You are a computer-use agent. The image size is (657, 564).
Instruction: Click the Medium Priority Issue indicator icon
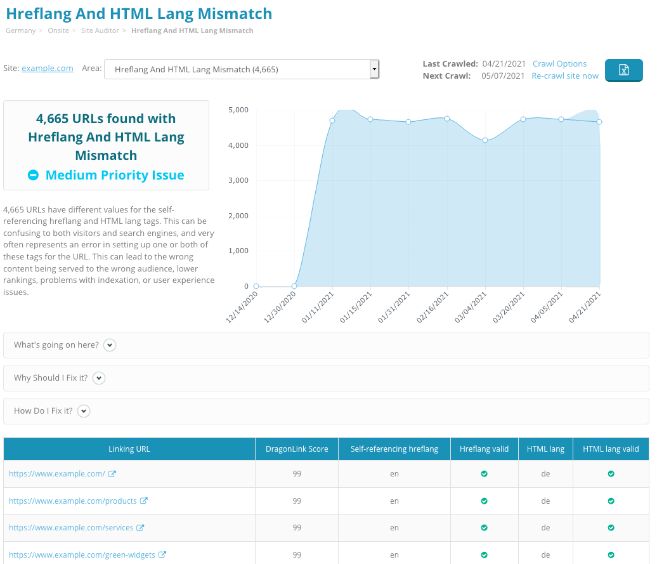pos(33,174)
